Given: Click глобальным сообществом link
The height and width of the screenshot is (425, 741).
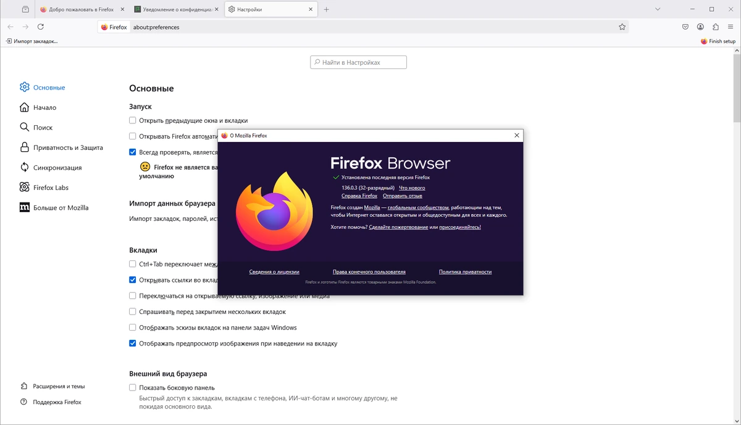Looking at the screenshot, I should (418, 208).
